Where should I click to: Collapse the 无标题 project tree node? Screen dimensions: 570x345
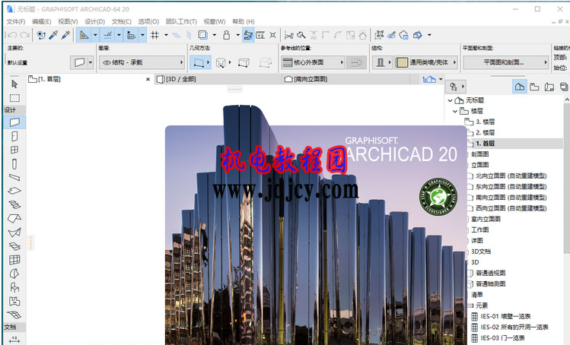[450, 100]
